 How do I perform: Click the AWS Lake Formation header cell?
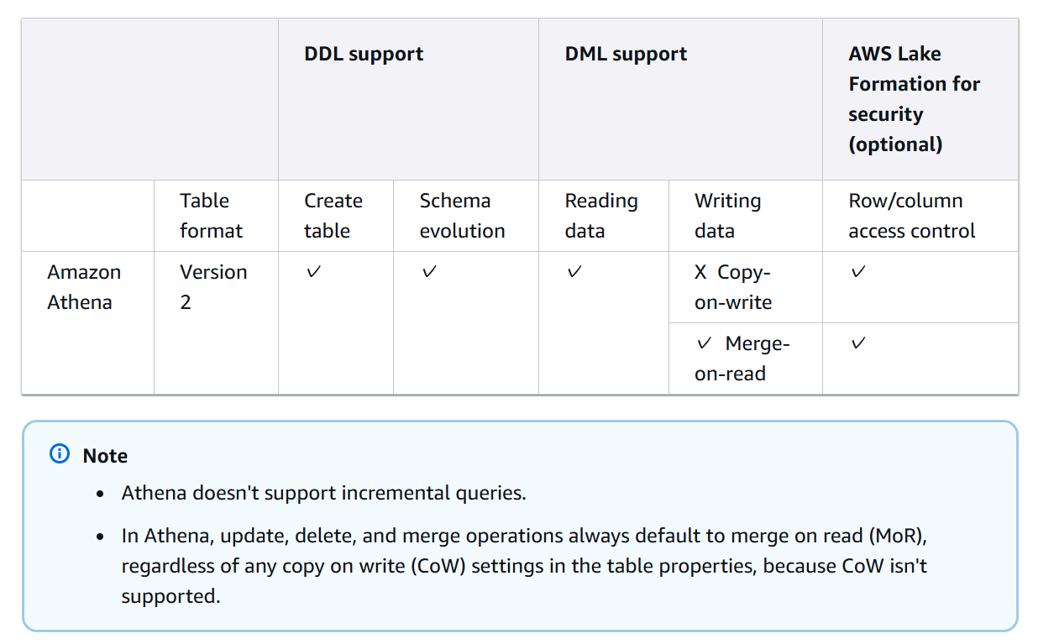click(914, 99)
